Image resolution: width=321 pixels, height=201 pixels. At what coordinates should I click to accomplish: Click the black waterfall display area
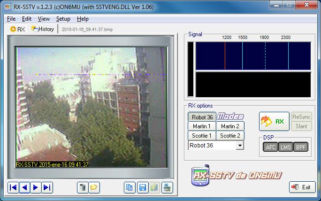(x=253, y=85)
